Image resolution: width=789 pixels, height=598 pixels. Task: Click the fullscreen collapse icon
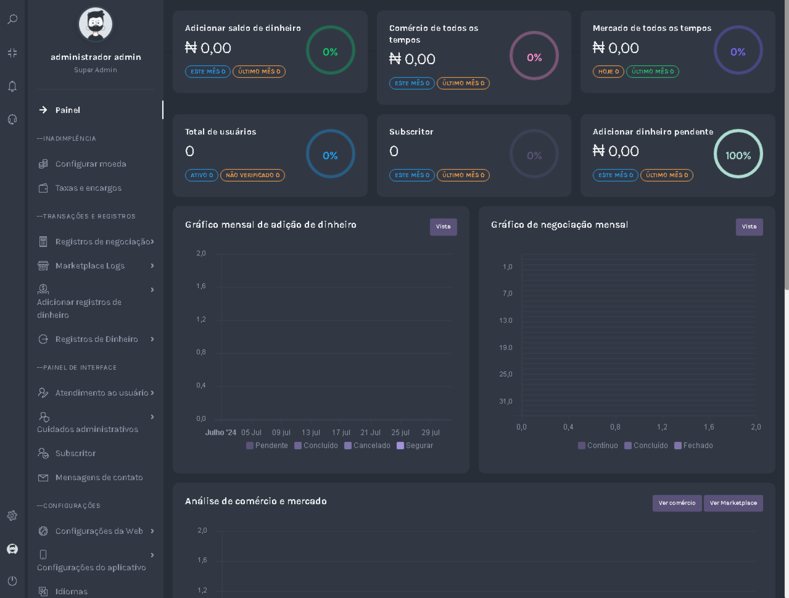[x=12, y=53]
